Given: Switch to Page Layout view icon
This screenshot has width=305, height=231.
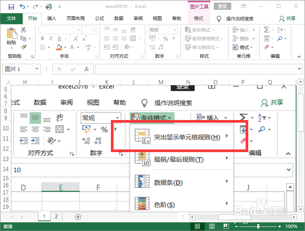Looking at the screenshot, I should pos(212,226).
